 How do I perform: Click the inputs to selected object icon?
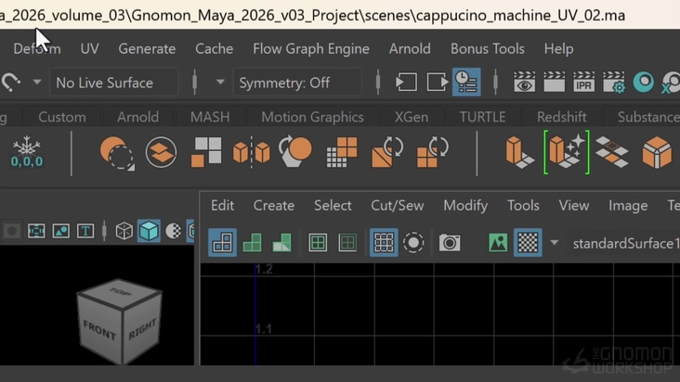tap(406, 82)
